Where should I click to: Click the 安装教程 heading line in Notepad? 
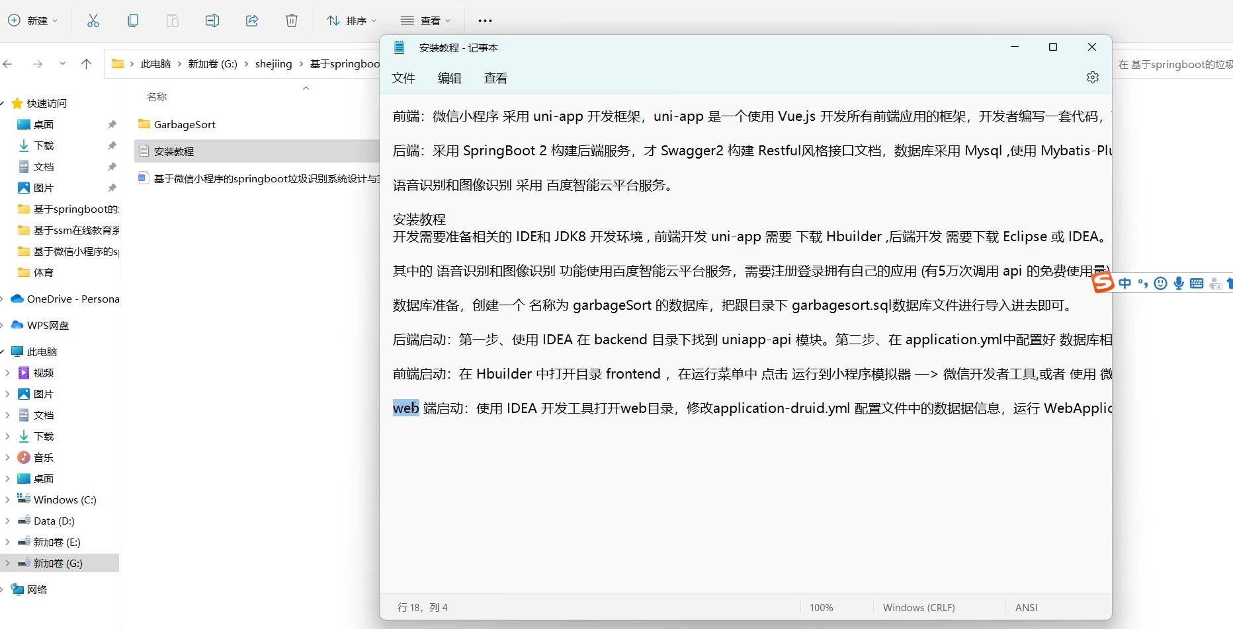(x=419, y=219)
